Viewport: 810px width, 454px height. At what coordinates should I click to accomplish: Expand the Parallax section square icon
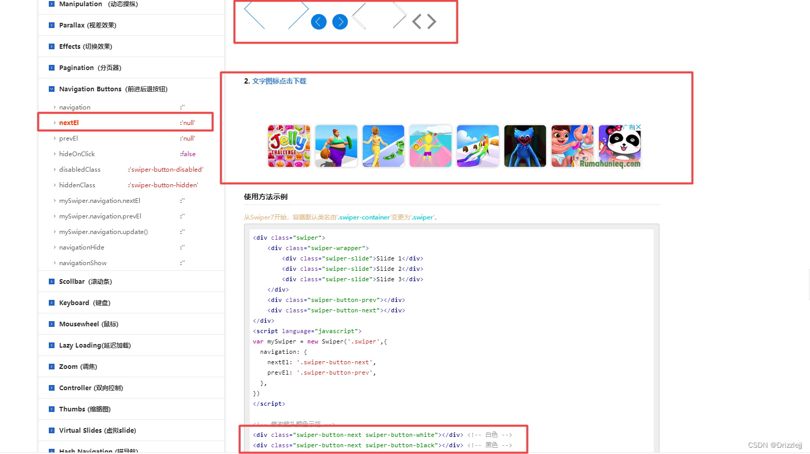tap(51, 25)
